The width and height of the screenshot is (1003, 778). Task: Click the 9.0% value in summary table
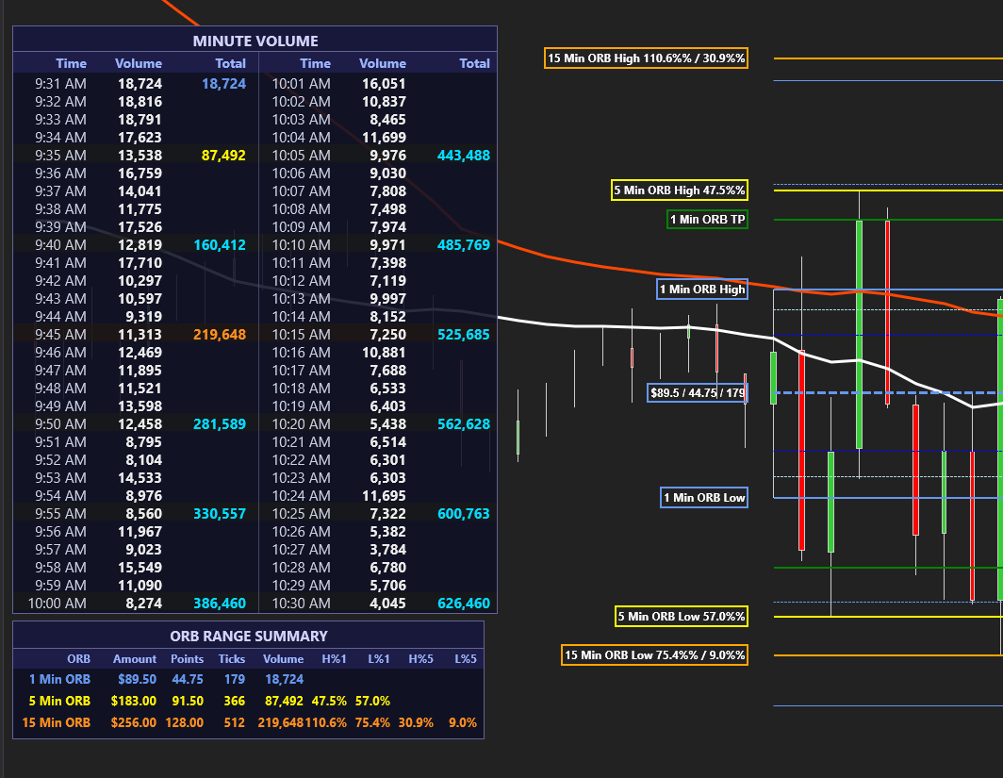[x=463, y=722]
